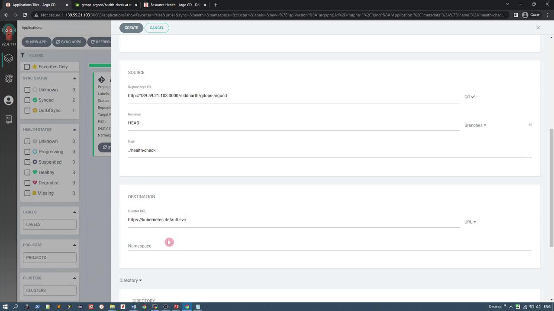Check the Unknown health status filter
The width and height of the screenshot is (554, 311).
click(x=27, y=141)
